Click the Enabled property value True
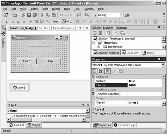 [145, 81]
